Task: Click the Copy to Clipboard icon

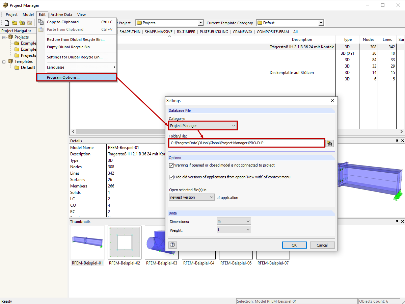Action: click(41, 21)
